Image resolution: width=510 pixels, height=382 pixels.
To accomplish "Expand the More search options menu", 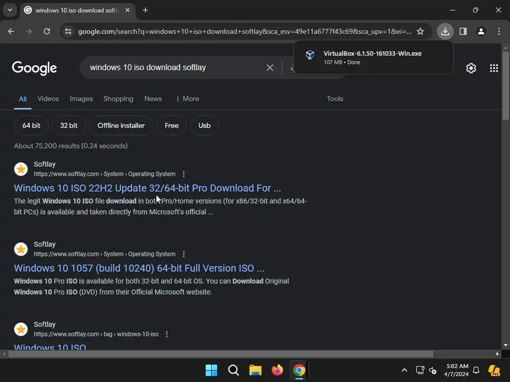I will pos(187,99).
